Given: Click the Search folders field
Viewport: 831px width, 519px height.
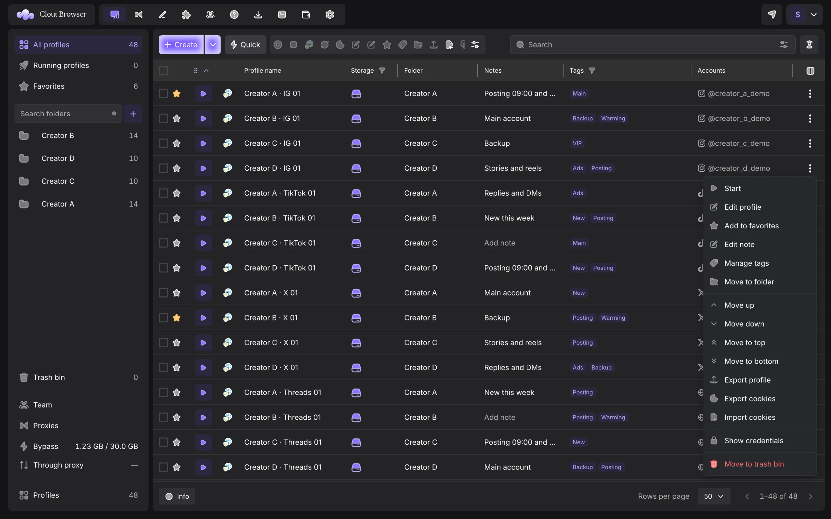Looking at the screenshot, I should (x=68, y=114).
